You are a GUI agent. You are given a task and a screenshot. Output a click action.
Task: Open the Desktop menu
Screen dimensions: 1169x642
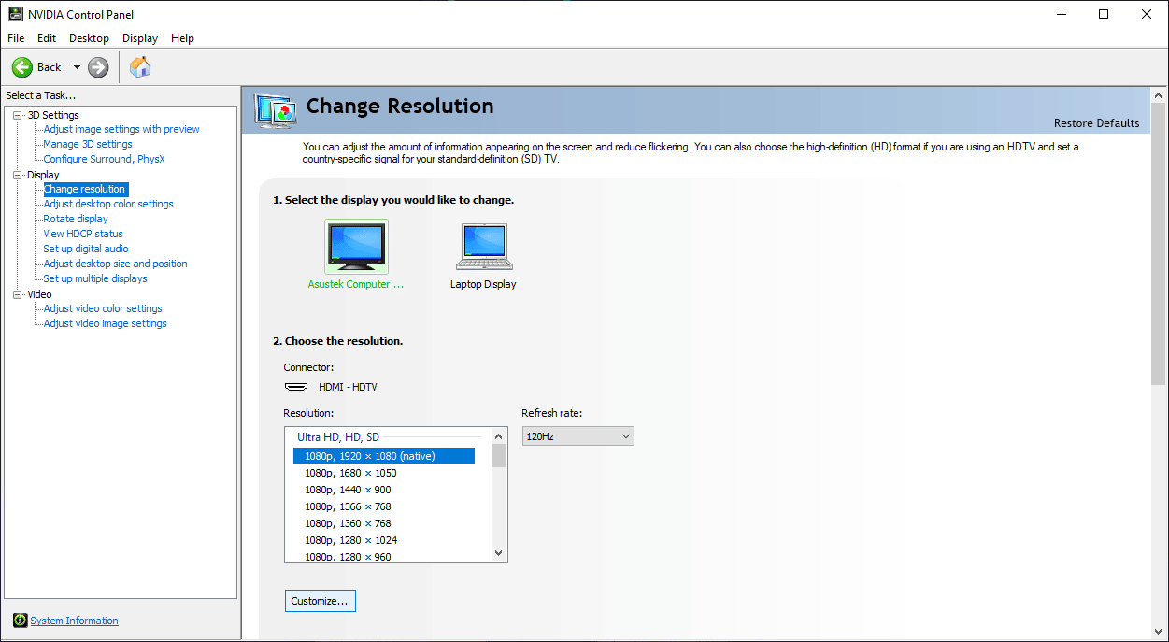(x=89, y=38)
